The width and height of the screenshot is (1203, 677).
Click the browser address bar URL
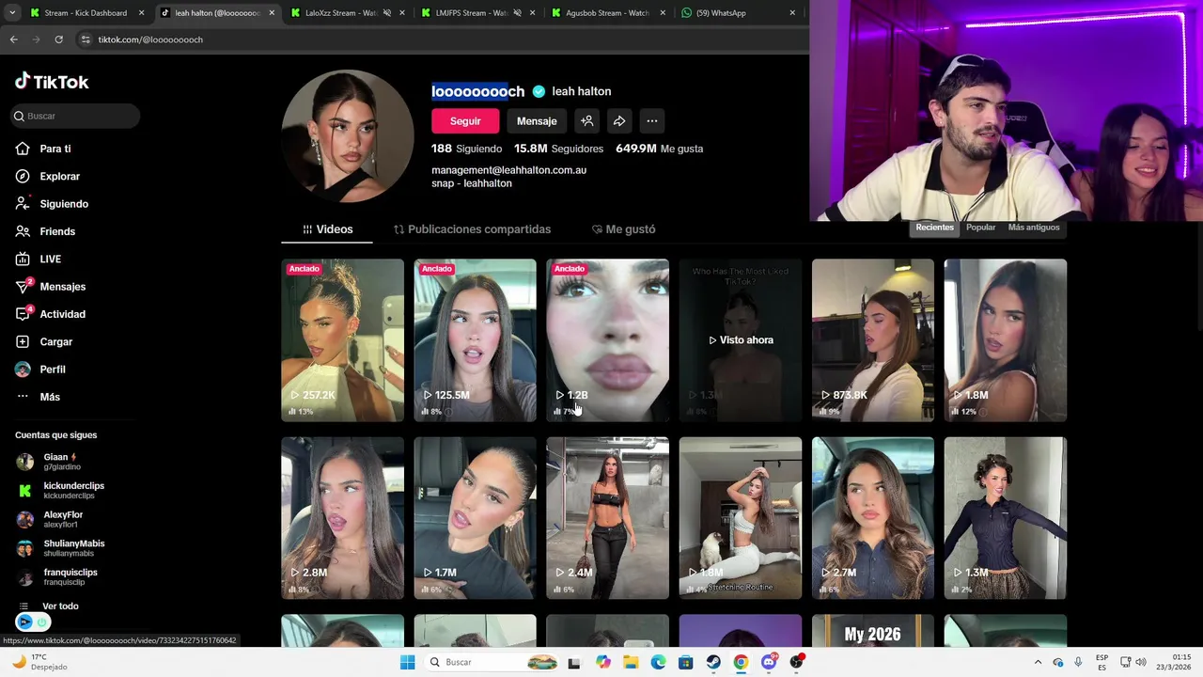(x=150, y=39)
